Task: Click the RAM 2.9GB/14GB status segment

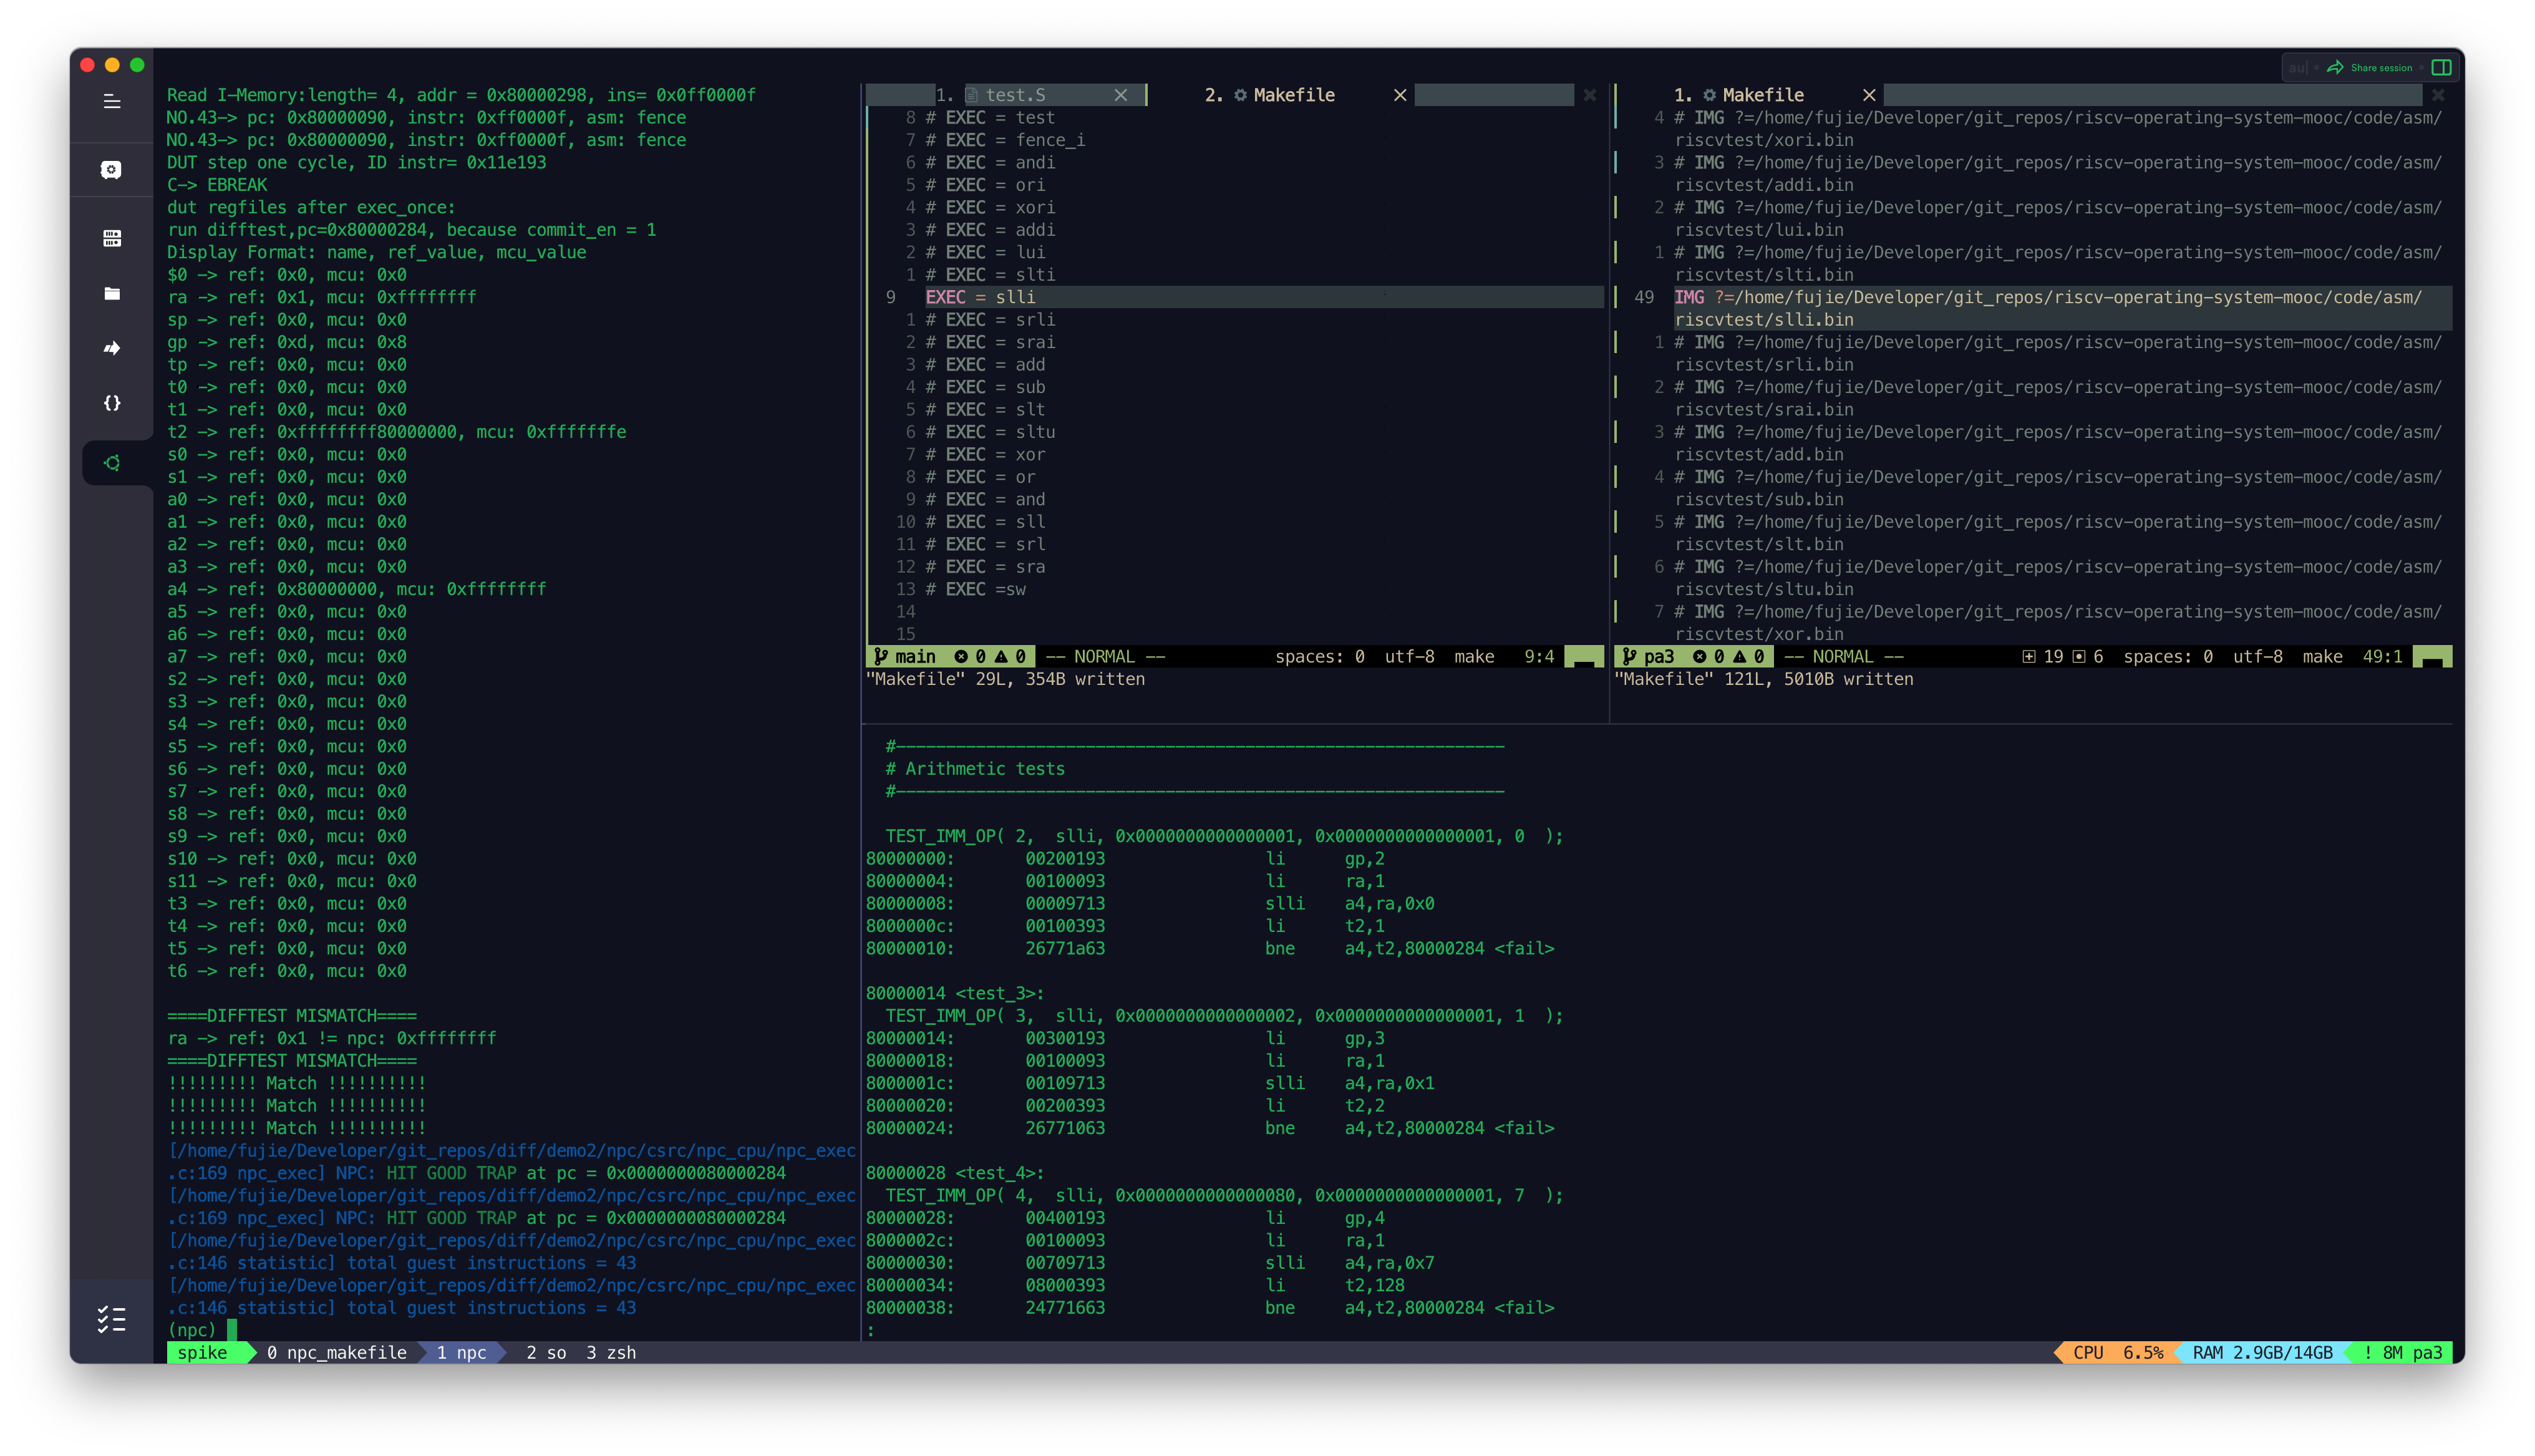Action: (x=2262, y=1352)
